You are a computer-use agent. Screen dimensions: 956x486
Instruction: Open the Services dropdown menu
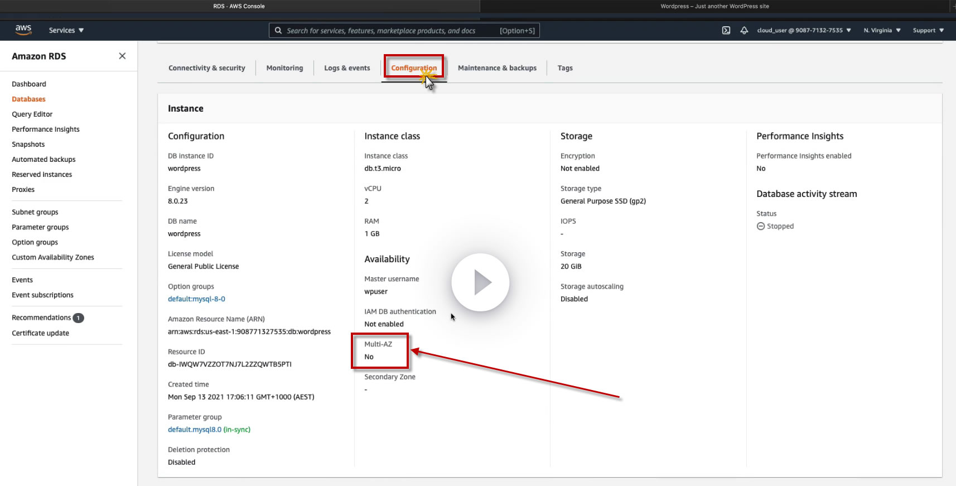(66, 30)
